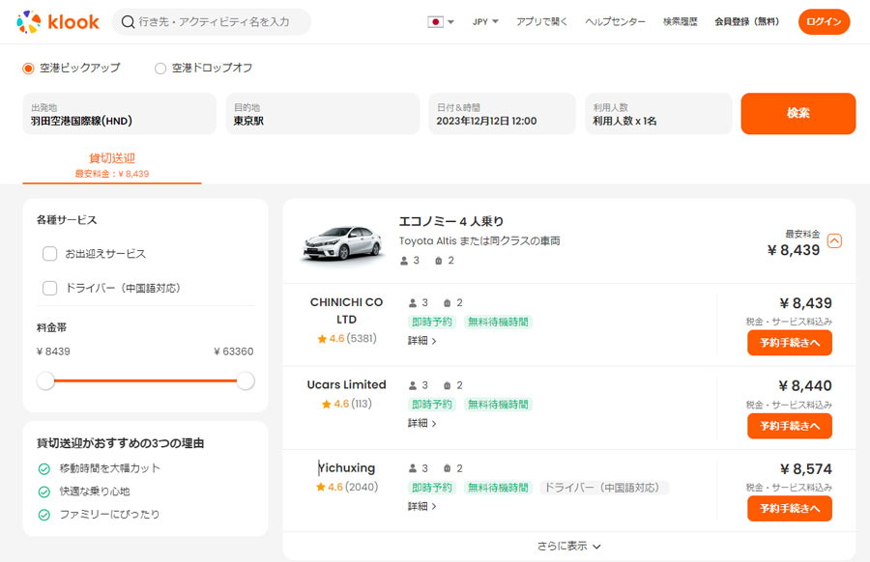
Task: Click 無料待機時間 tag in CHINICHI row
Action: tap(498, 322)
